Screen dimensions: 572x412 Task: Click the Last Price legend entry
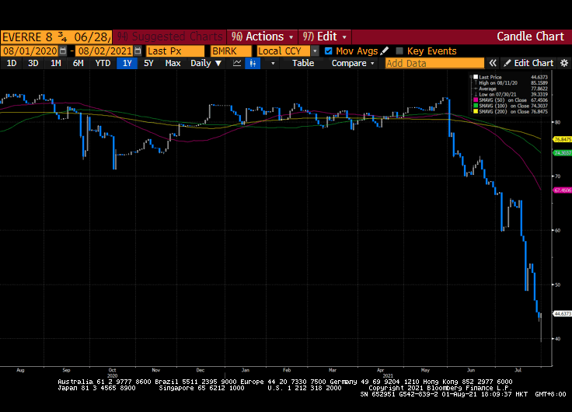(x=511, y=77)
